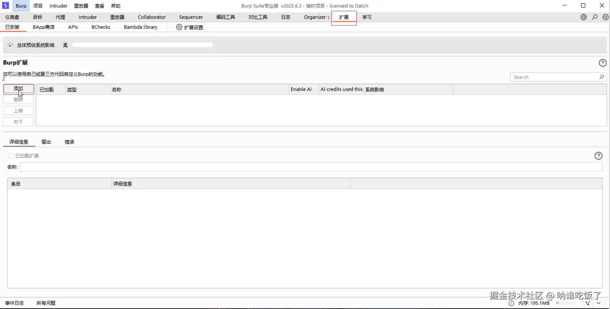Switch to the 目标 tab

point(37,17)
